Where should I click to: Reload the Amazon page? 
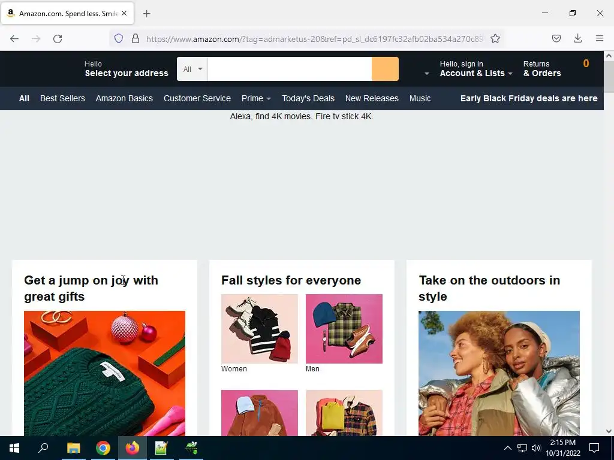point(58,39)
